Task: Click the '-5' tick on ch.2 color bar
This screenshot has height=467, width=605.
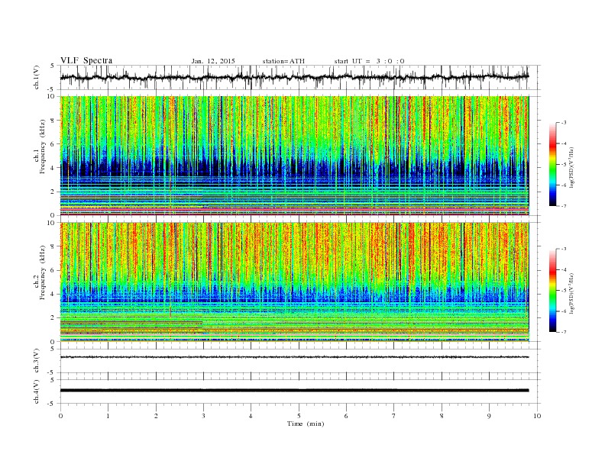Action: [563, 291]
